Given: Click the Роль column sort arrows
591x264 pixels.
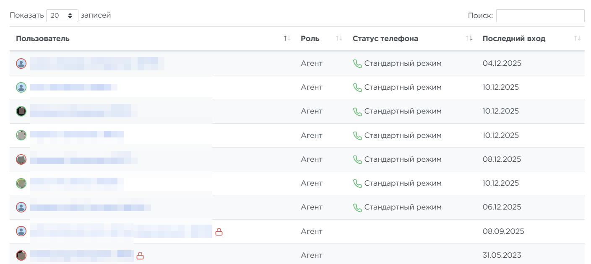Looking at the screenshot, I should tap(339, 39).
